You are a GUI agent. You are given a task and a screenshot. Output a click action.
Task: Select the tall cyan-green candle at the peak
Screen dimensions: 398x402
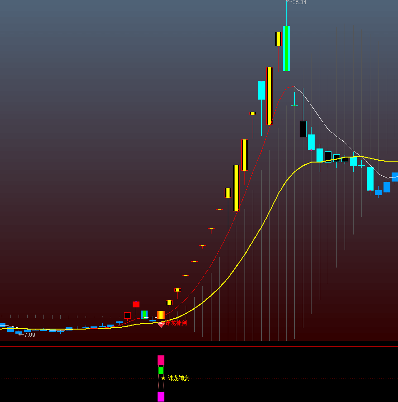click(x=286, y=48)
